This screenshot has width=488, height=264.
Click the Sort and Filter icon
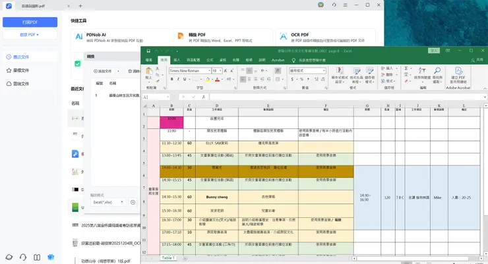422,71
